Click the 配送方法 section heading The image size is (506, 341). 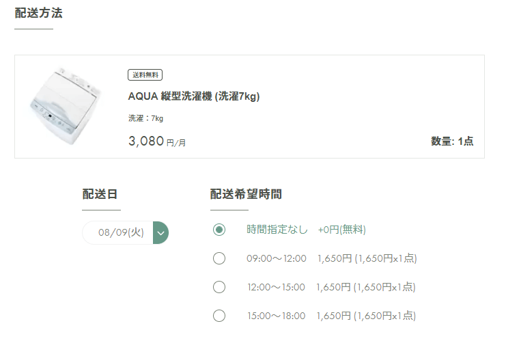38,13
